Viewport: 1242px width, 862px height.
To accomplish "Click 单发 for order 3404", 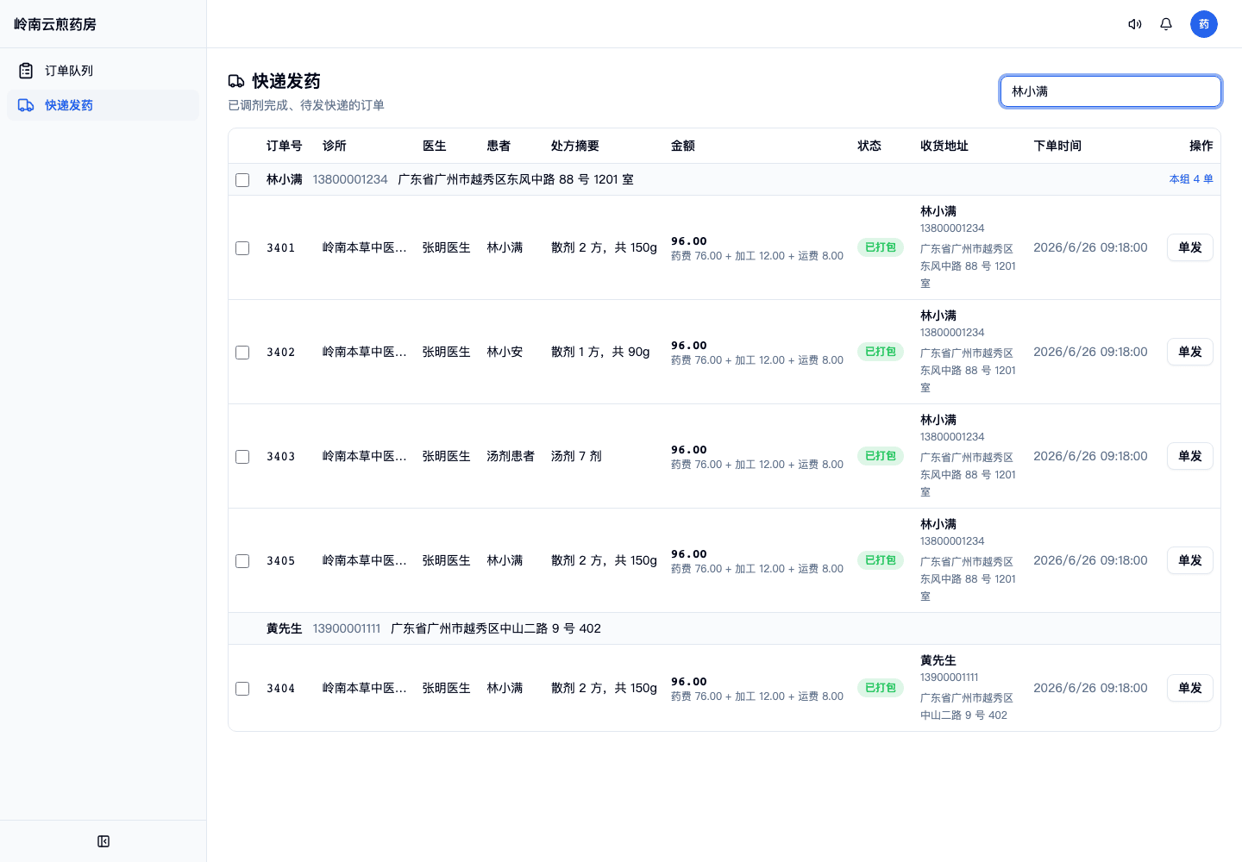I will pyautogui.click(x=1190, y=688).
